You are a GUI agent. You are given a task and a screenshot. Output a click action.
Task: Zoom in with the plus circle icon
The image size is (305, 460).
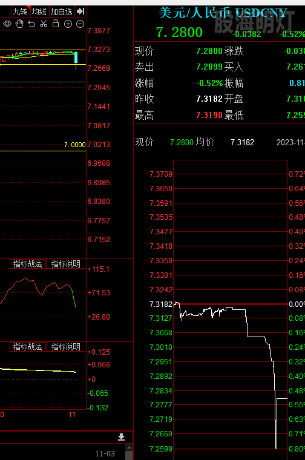(68, 24)
